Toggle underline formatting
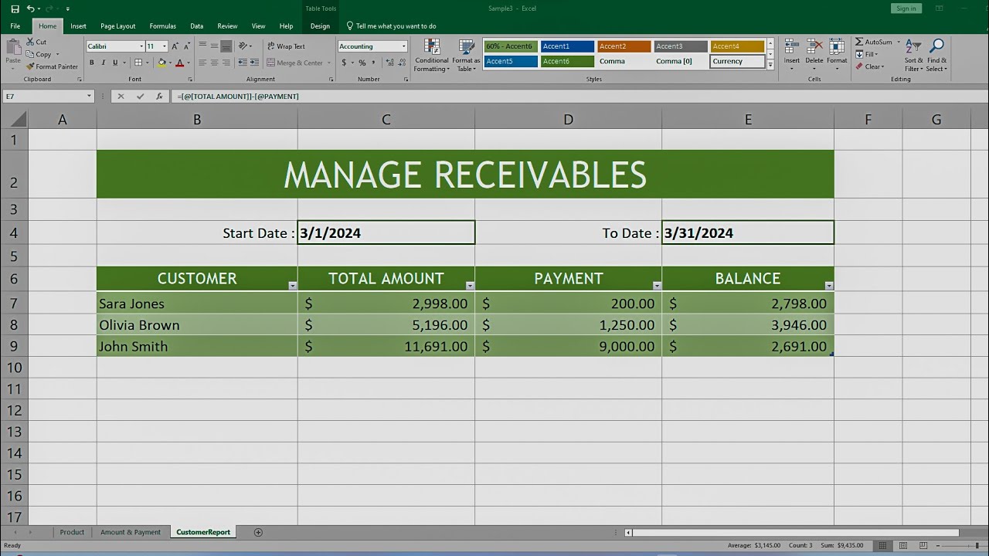The height and width of the screenshot is (556, 989). tap(115, 63)
